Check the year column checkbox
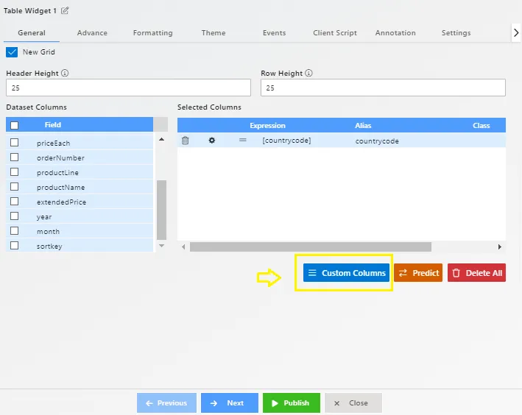The height and width of the screenshot is (415, 522). 14,216
